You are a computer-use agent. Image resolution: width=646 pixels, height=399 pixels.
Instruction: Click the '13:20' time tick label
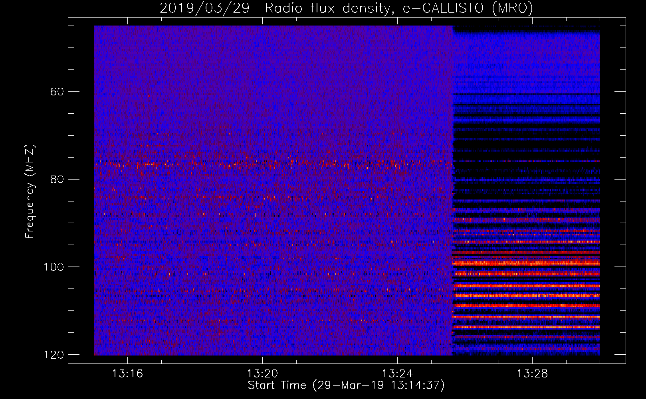pos(262,374)
